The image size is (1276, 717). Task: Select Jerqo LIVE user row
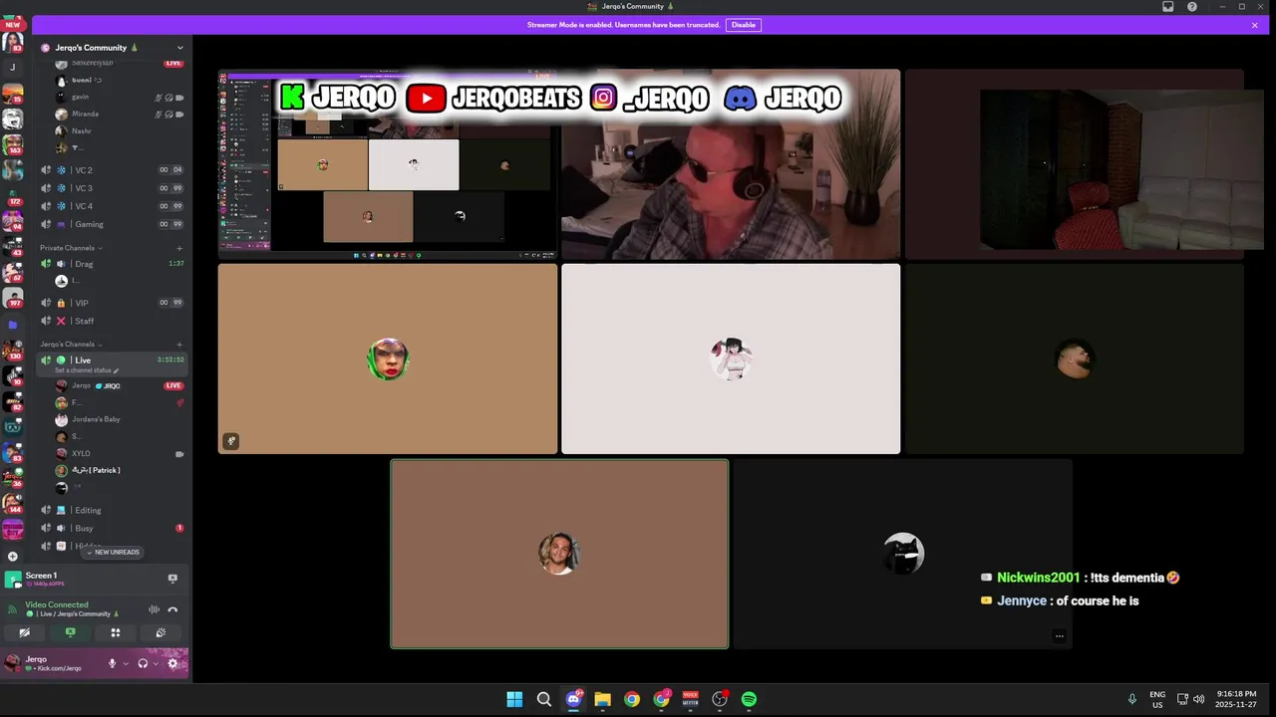pos(120,385)
